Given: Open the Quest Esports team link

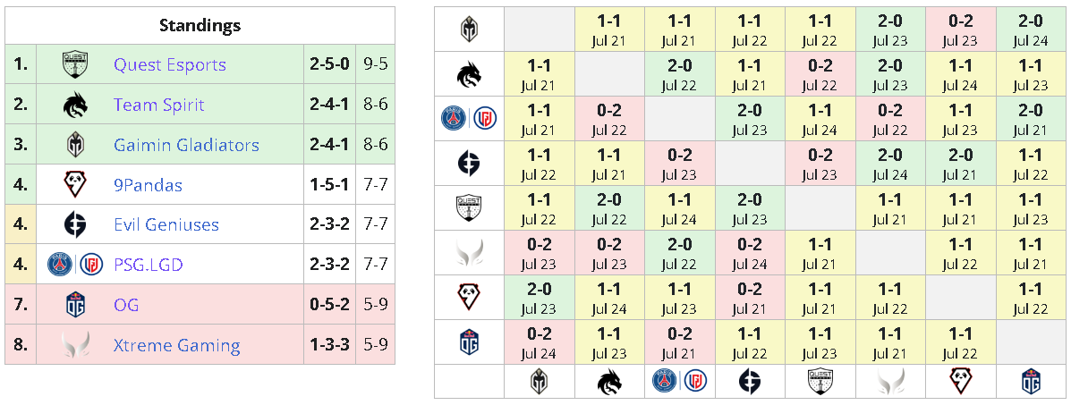Looking at the screenshot, I should [x=170, y=65].
